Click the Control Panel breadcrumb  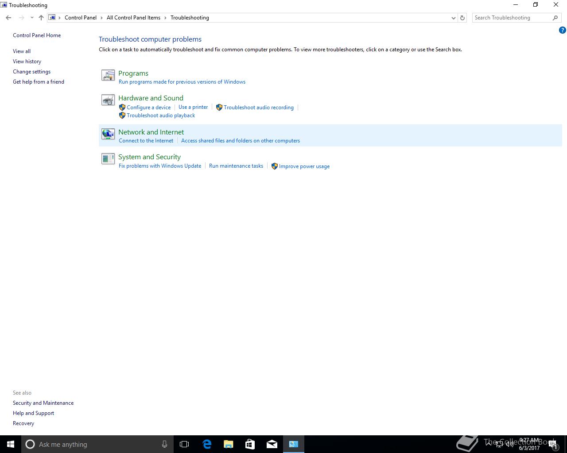coord(81,18)
